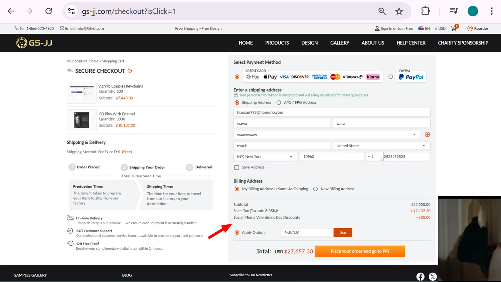Open the PRODUCTS menu
This screenshot has height=282, width=501.
pyautogui.click(x=277, y=43)
